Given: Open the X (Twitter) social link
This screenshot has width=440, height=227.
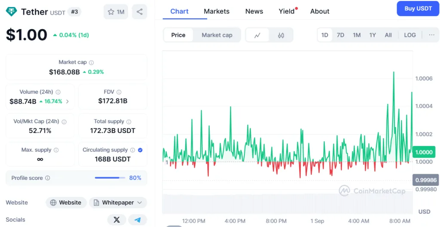Looking at the screenshot, I should [x=117, y=220].
